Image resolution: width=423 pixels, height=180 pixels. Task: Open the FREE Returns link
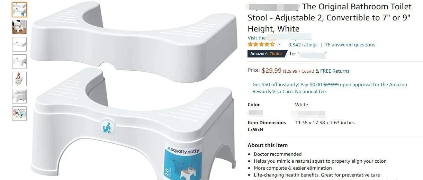click(x=335, y=71)
